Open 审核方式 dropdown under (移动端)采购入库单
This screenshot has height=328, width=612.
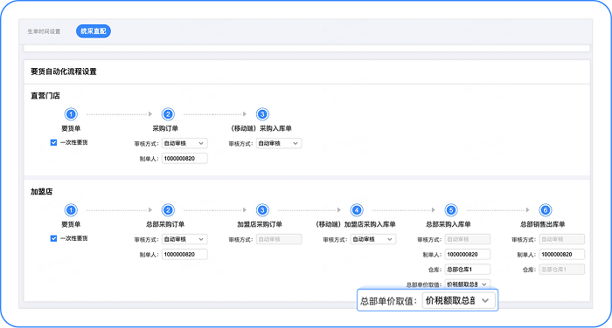pyautogui.click(x=279, y=143)
